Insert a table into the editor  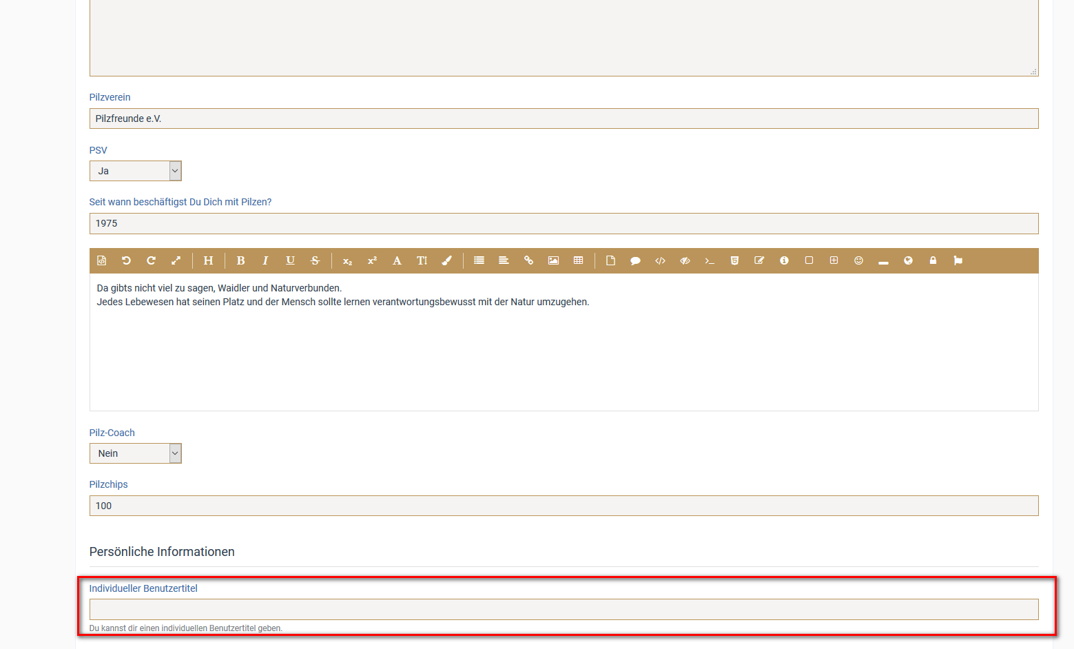point(578,260)
